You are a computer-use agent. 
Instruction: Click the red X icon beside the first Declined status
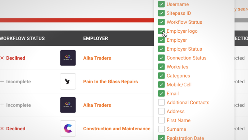coord(2,58)
